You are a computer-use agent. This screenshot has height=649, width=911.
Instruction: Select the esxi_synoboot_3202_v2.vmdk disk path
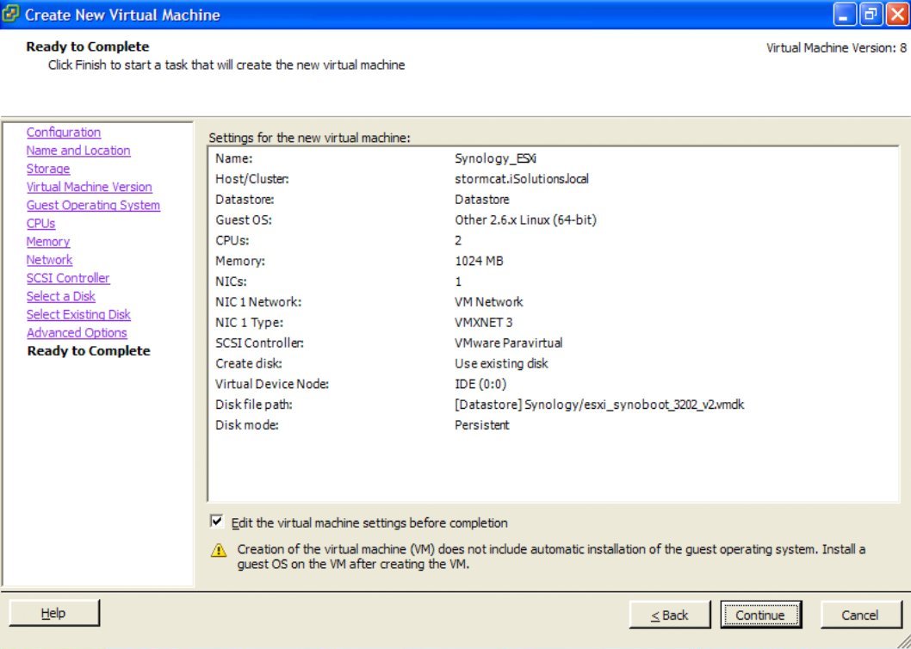(599, 405)
